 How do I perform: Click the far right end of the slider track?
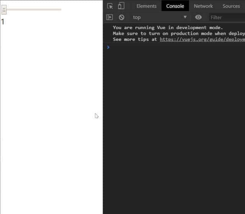(60, 10)
